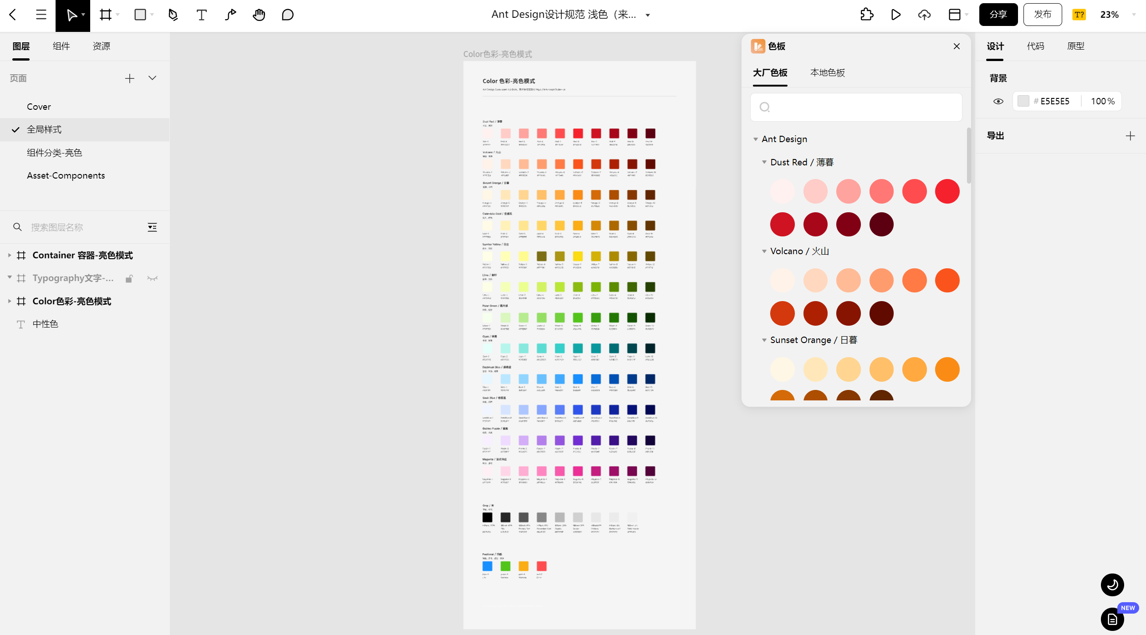Viewport: 1146px width, 635px height.
Task: Click the yellow T? badge icon
Action: click(1079, 15)
